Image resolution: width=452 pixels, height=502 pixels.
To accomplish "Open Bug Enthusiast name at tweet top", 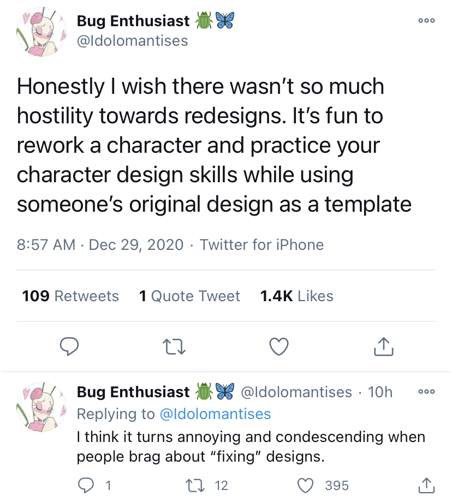I will point(133,21).
